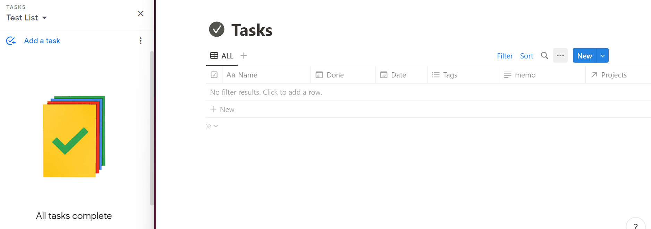Viewport: 651px width, 229px height.
Task: Open the three-dot more options menu in table toolbar
Action: [x=560, y=56]
